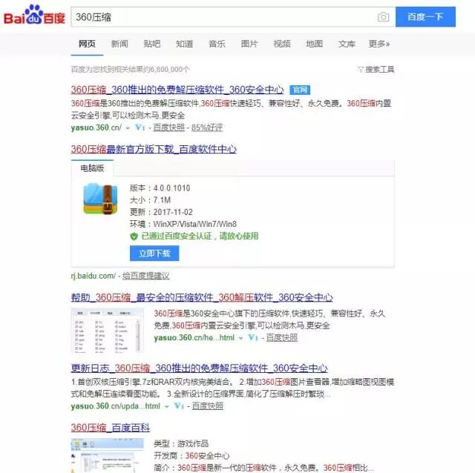This screenshot has width=475, height=473.
Task: Click the 百度一下 search button
Action: [425, 17]
